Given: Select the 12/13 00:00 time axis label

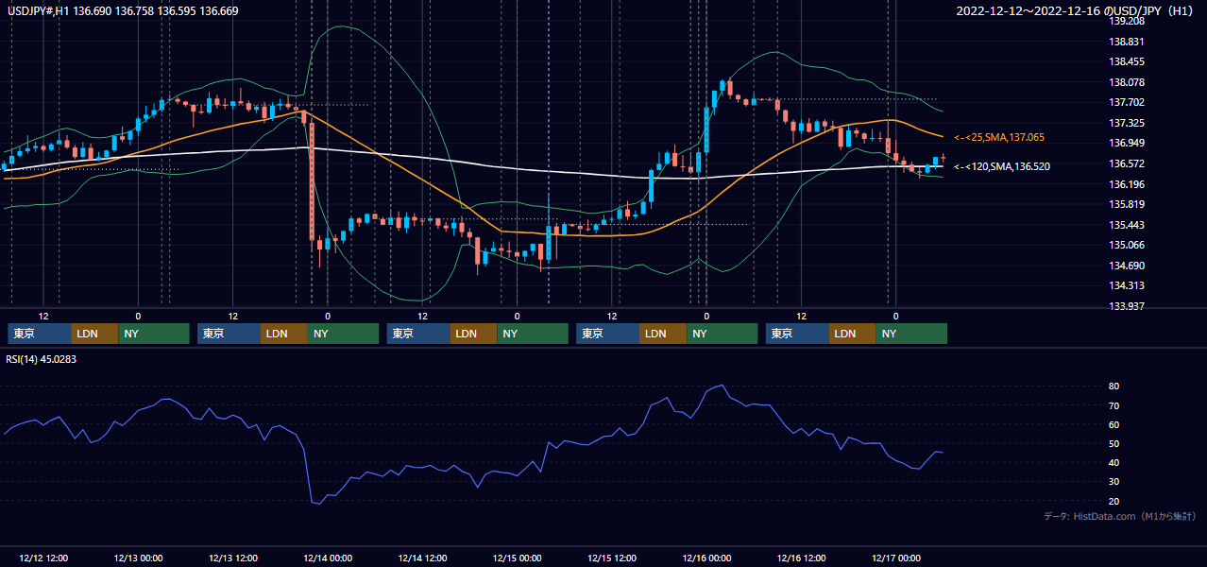Looking at the screenshot, I should [138, 558].
